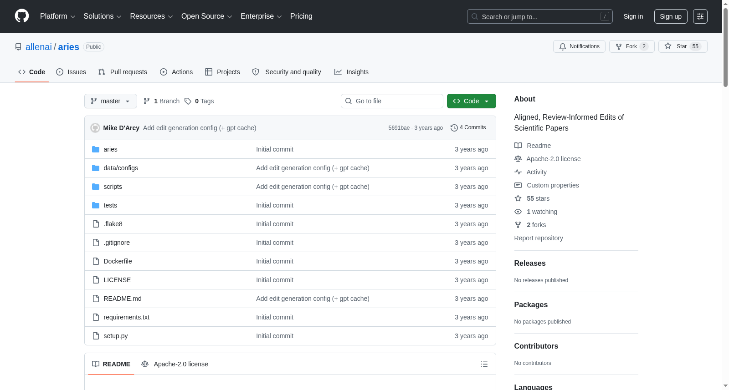Click Mike D'Arcy's avatar
Image resolution: width=729 pixels, height=390 pixels.
pyautogui.click(x=95, y=128)
